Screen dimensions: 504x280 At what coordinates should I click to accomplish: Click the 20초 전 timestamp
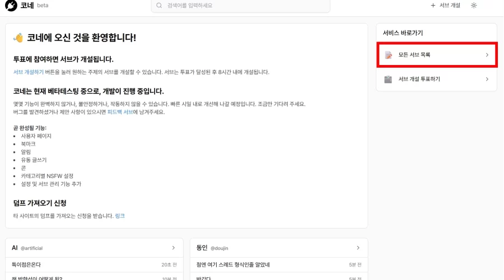[x=169, y=264]
